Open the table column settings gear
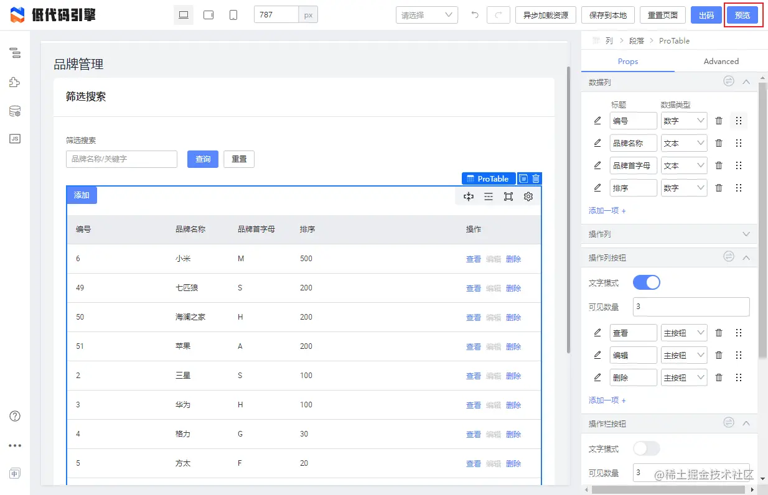This screenshot has height=495, width=768. [x=528, y=197]
